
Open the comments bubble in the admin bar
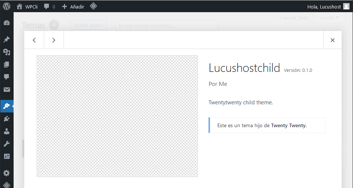[50, 7]
